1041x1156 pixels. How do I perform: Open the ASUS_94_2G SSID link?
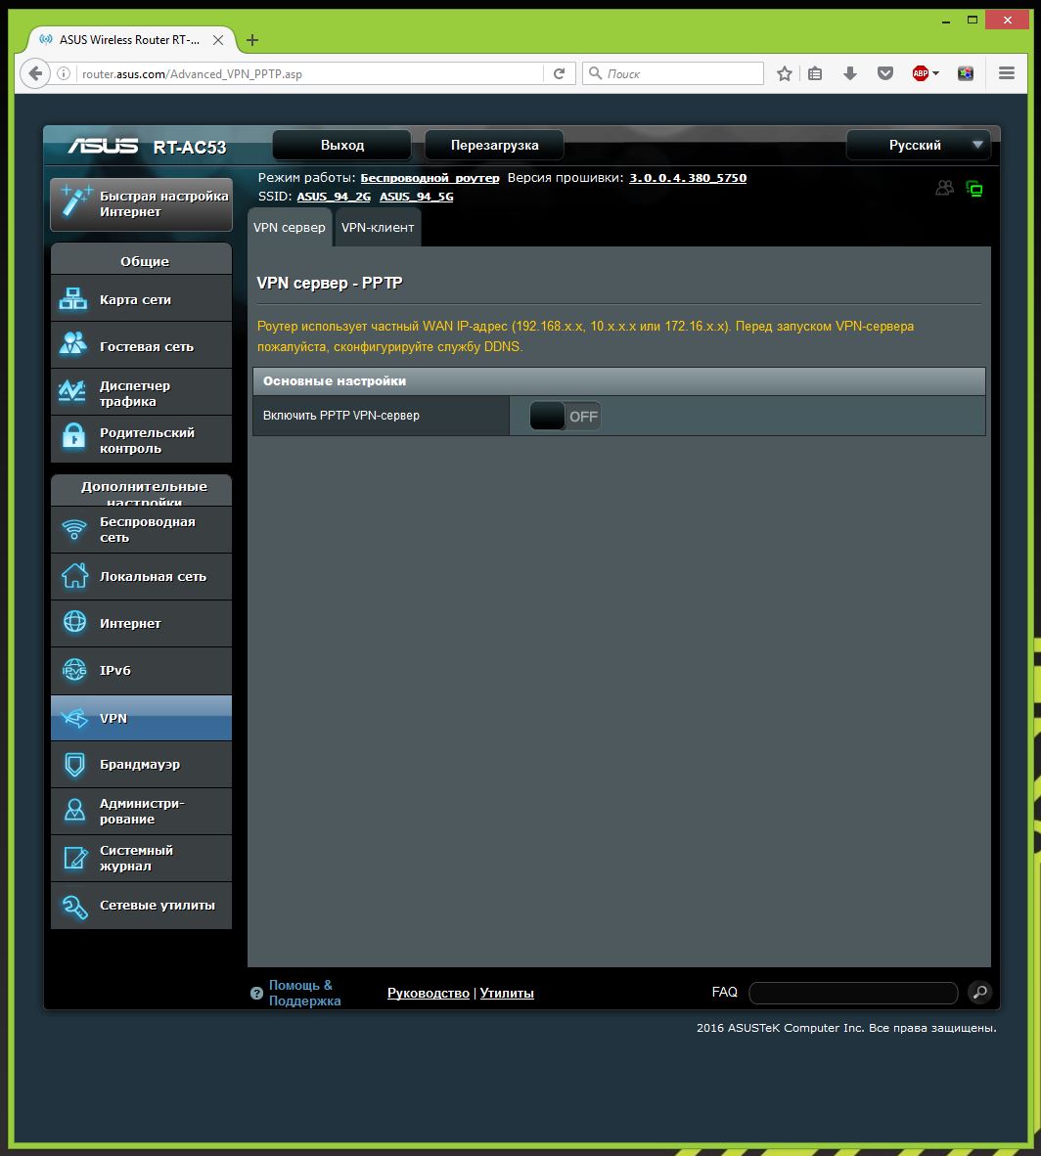coord(334,197)
